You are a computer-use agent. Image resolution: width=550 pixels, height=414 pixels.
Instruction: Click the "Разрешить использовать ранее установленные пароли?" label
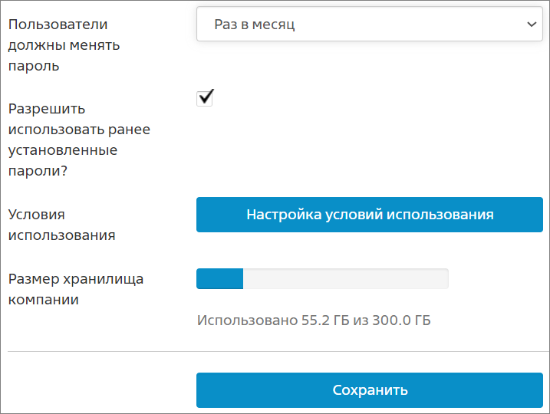click(x=79, y=140)
